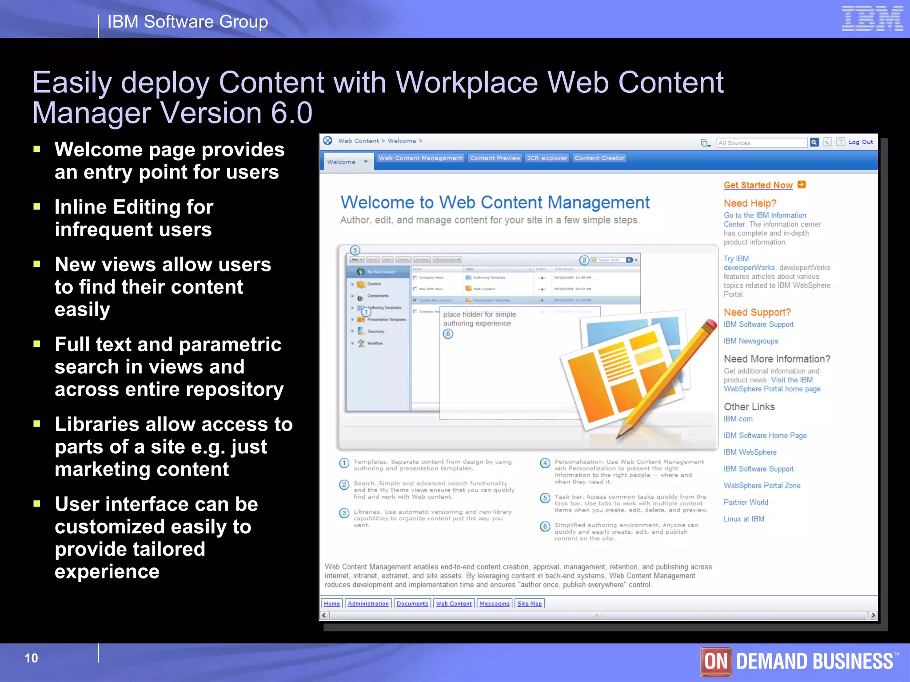Click IBM Software Support under Need Support
Screen dimensions: 910x682
pyautogui.click(x=758, y=325)
